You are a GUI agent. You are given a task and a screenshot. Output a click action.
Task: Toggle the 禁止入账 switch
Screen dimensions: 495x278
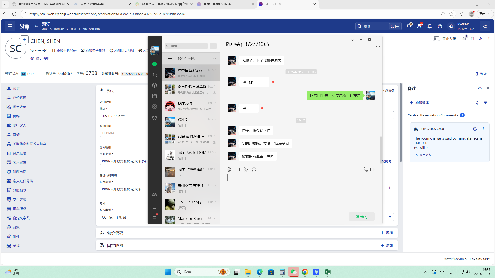(436, 39)
